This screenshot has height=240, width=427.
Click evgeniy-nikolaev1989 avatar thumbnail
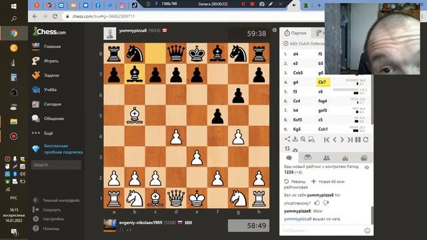[x=109, y=226]
